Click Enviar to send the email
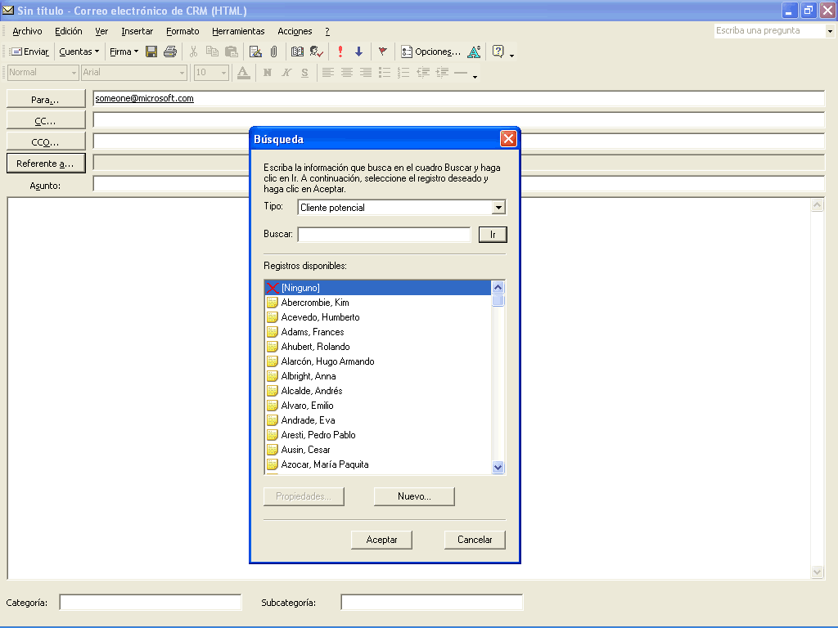The image size is (838, 628). coord(30,52)
